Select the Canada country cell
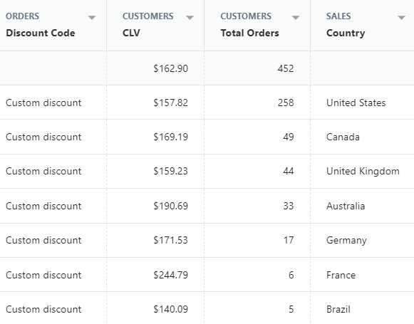The image size is (414, 324). click(343, 137)
